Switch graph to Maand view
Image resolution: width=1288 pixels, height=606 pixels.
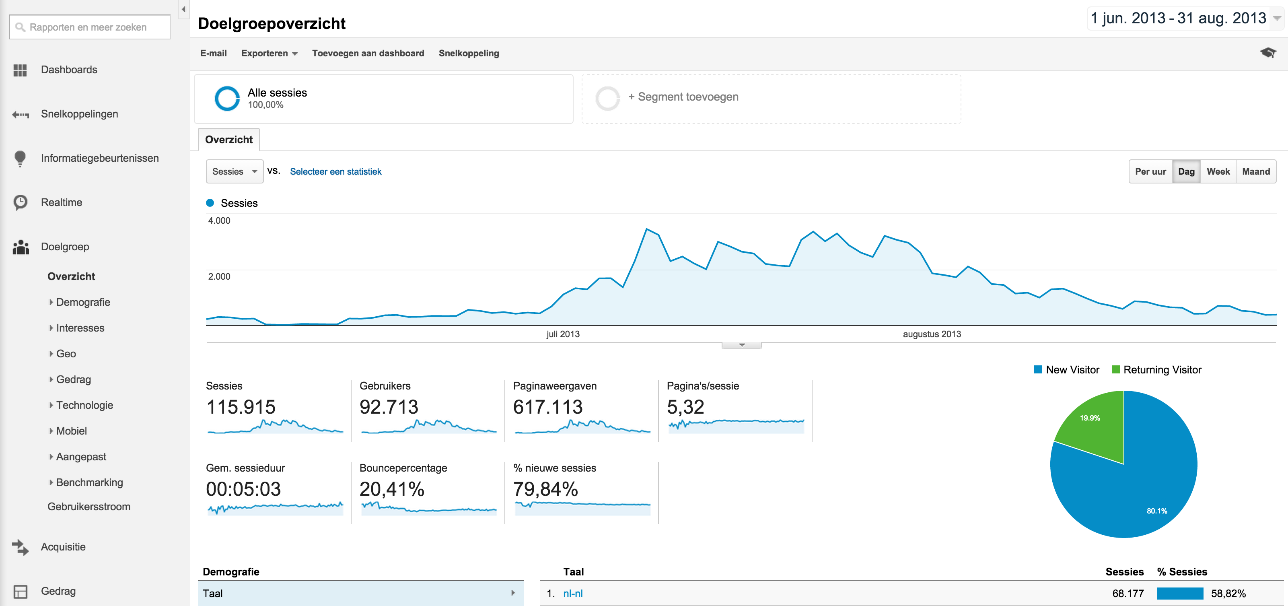tap(1256, 171)
